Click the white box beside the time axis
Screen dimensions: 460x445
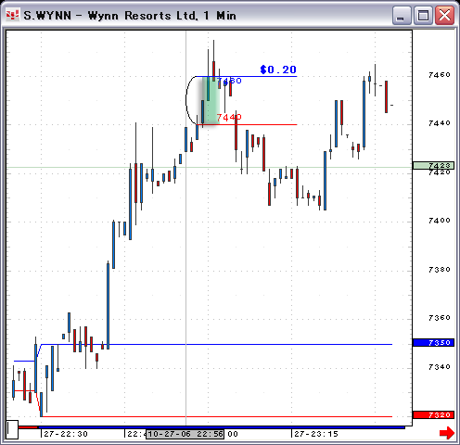(x=12, y=429)
